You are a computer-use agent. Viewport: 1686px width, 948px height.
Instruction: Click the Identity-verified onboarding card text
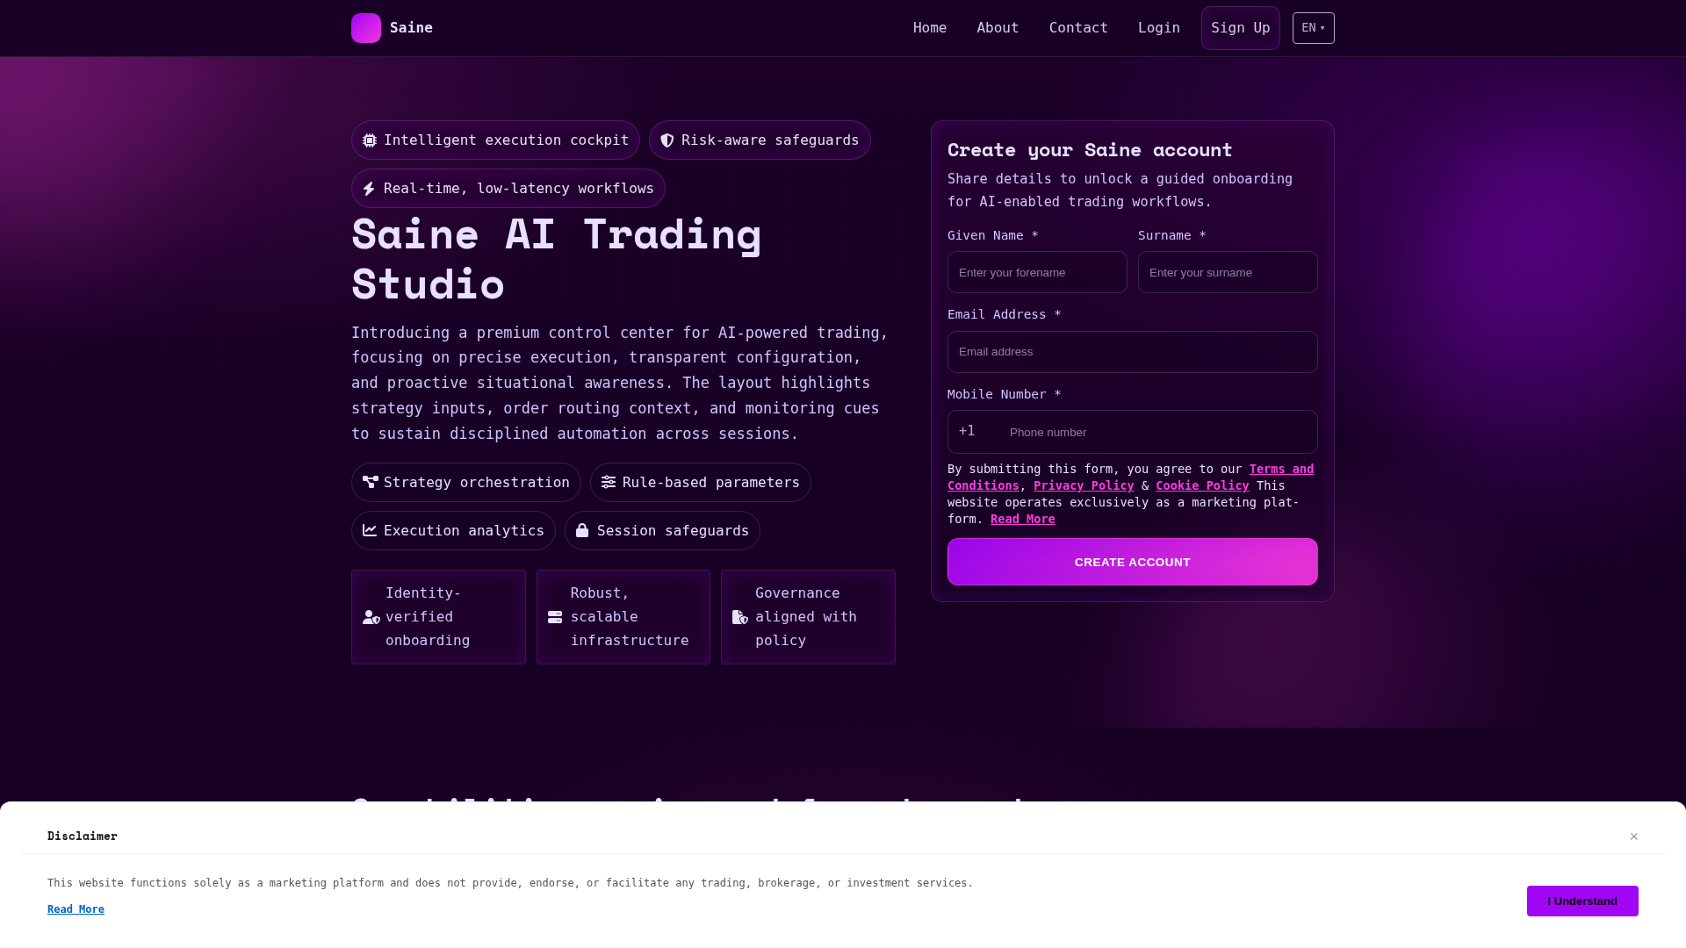[428, 617]
